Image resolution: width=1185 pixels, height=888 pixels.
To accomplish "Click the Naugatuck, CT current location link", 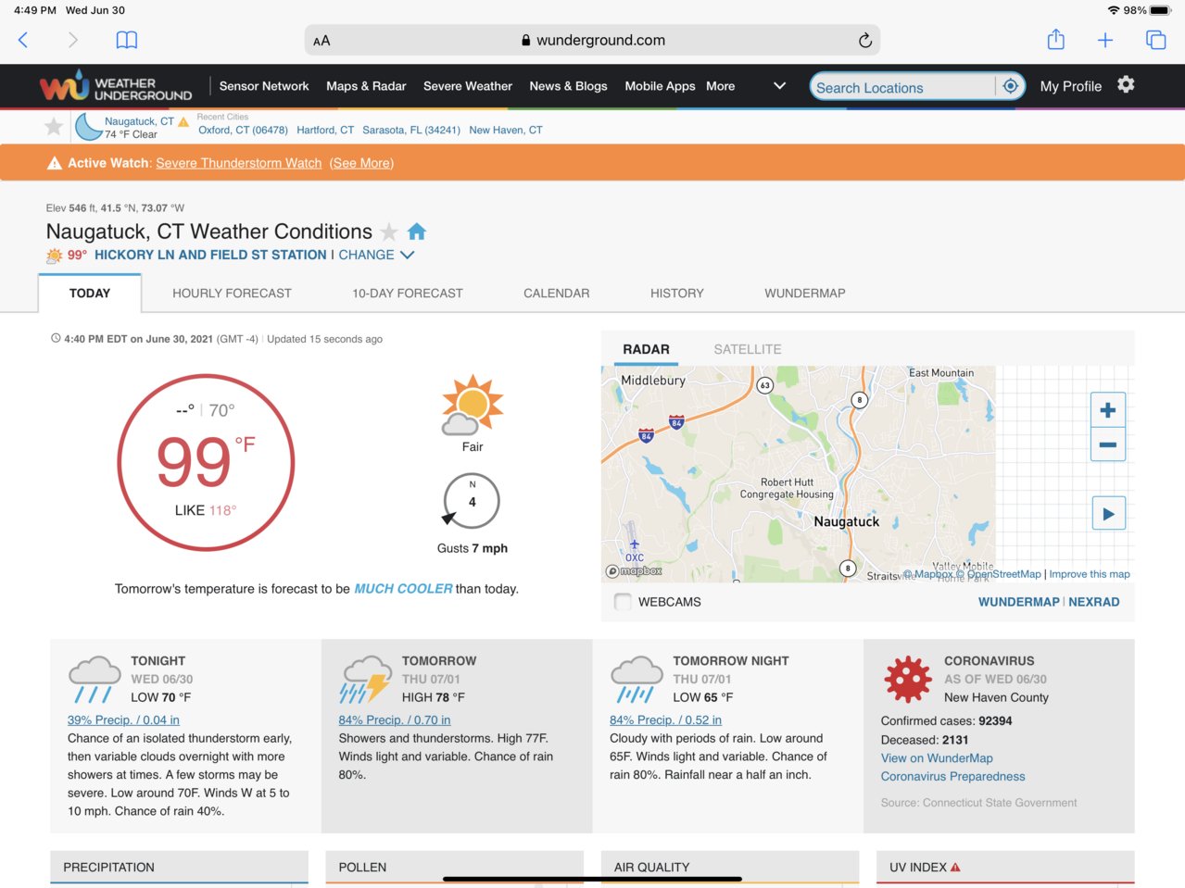I will pyautogui.click(x=139, y=121).
